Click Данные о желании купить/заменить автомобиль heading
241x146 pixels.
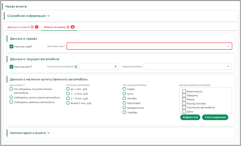point(49,80)
